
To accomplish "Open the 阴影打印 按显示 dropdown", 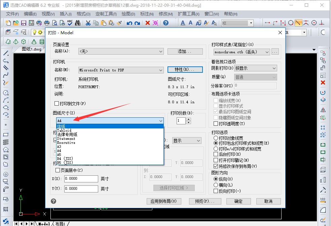I will pos(255,68).
